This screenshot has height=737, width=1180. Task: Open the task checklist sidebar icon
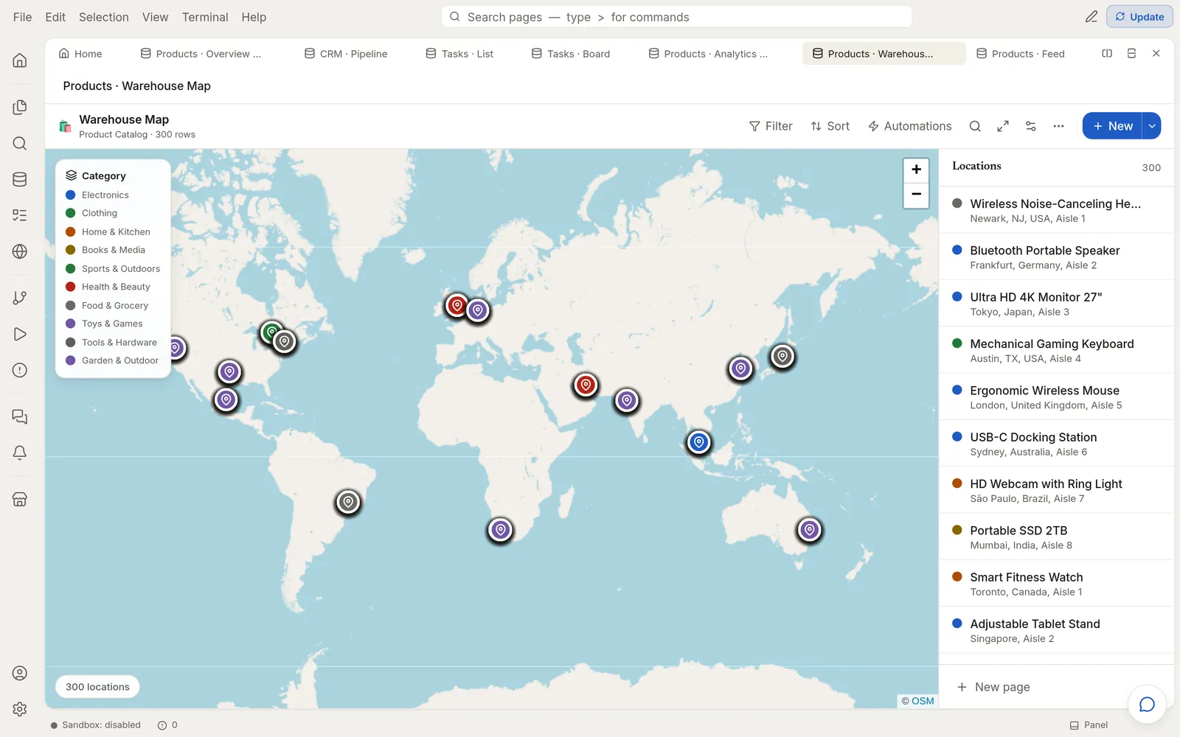coord(20,215)
